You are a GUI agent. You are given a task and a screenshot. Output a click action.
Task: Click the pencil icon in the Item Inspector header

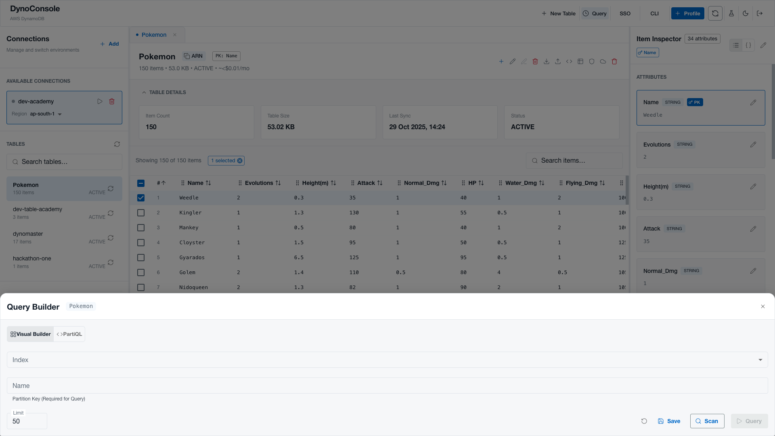(x=763, y=45)
